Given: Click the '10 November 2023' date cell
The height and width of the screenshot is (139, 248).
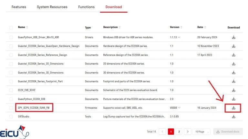Looking at the screenshot, I should 208,46.
